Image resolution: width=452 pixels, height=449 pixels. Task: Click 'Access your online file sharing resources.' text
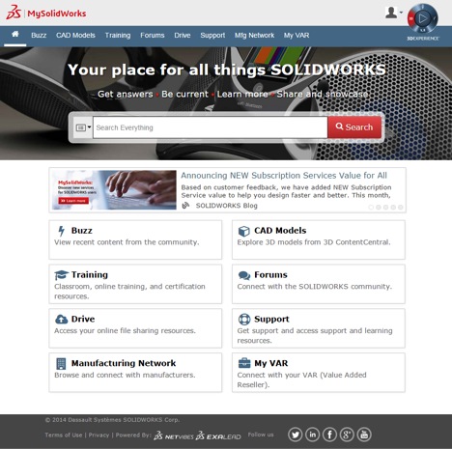pyautogui.click(x=125, y=331)
